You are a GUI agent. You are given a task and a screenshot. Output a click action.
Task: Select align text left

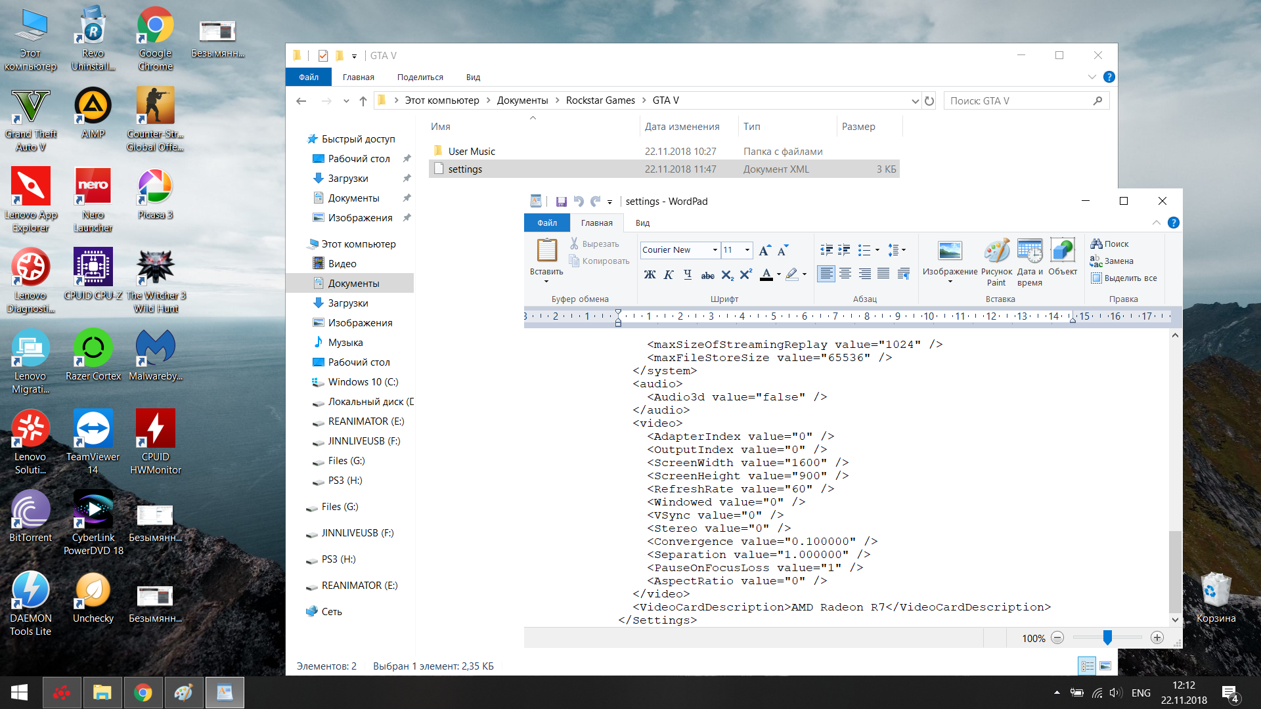(x=826, y=273)
